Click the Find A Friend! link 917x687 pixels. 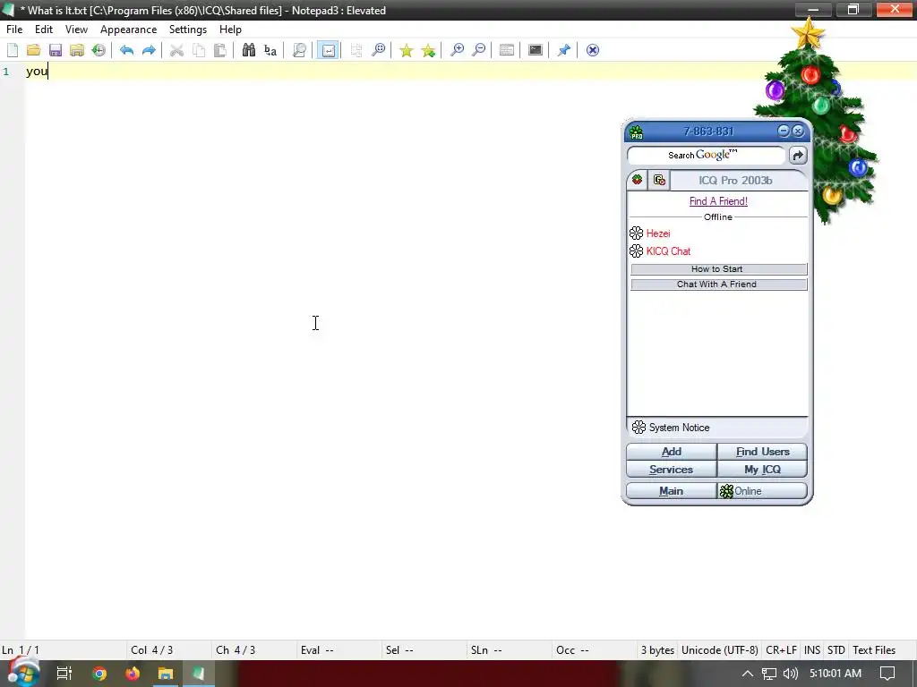tap(718, 201)
